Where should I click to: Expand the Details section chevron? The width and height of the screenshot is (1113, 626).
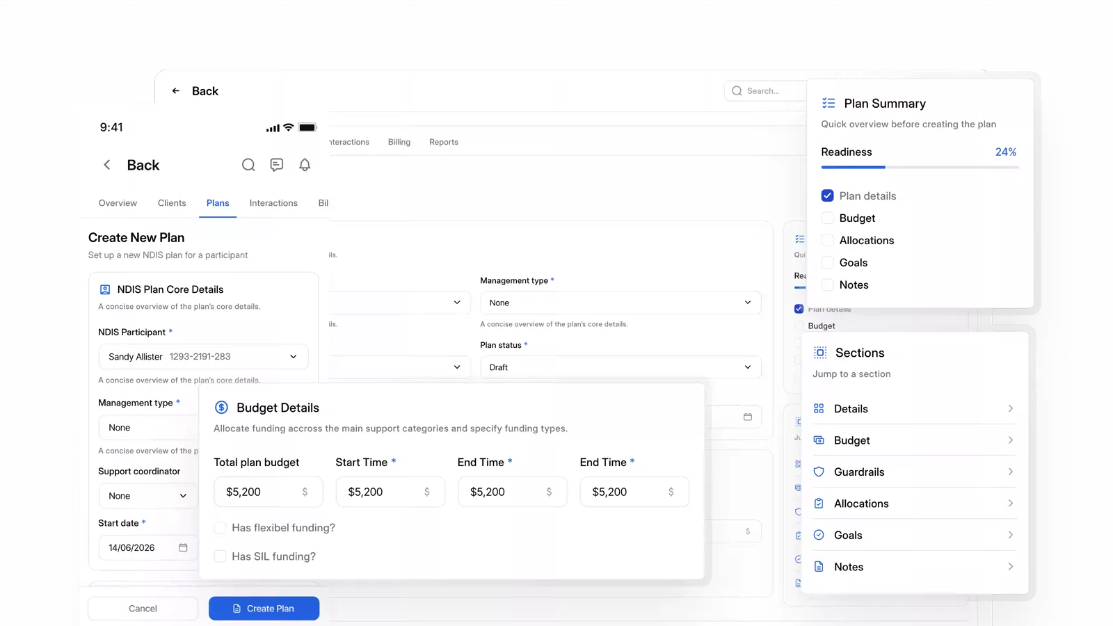click(1011, 408)
